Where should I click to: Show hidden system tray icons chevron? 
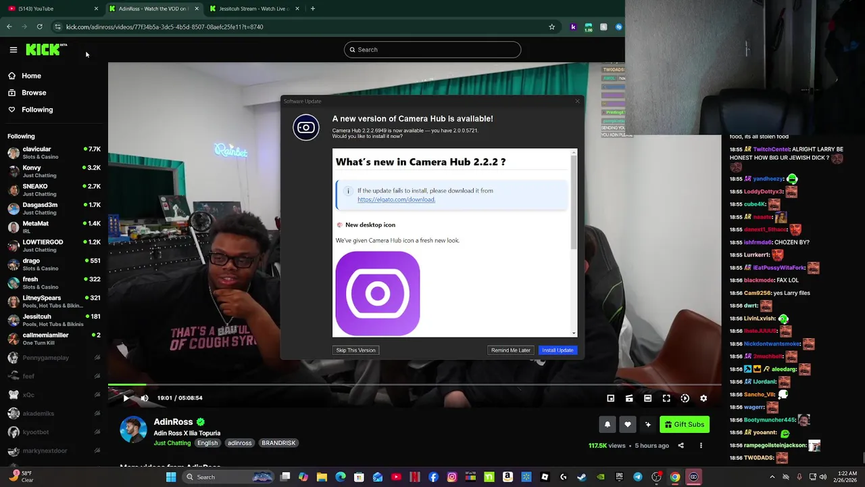pos(772,477)
